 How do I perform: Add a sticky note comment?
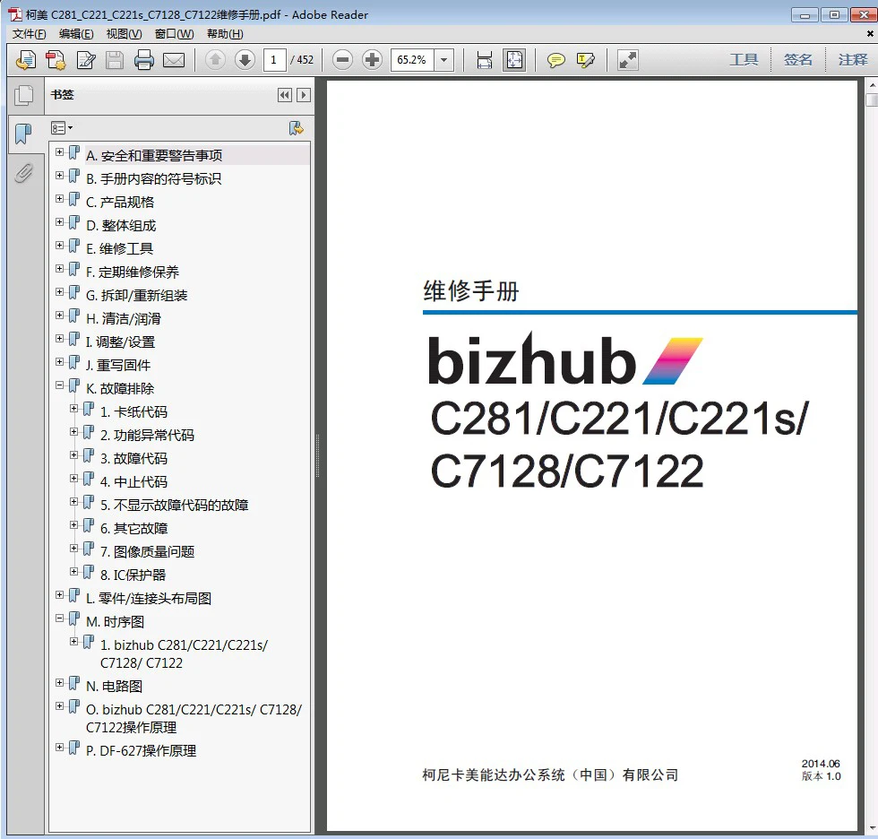tap(556, 59)
